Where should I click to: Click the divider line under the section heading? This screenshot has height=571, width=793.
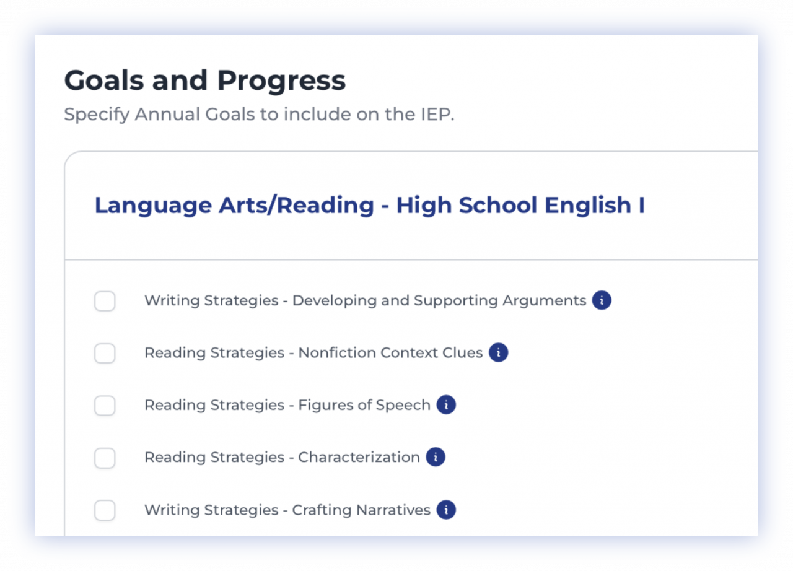[x=409, y=259]
